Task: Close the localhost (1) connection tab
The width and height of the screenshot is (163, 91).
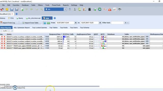Action: tap(12, 14)
